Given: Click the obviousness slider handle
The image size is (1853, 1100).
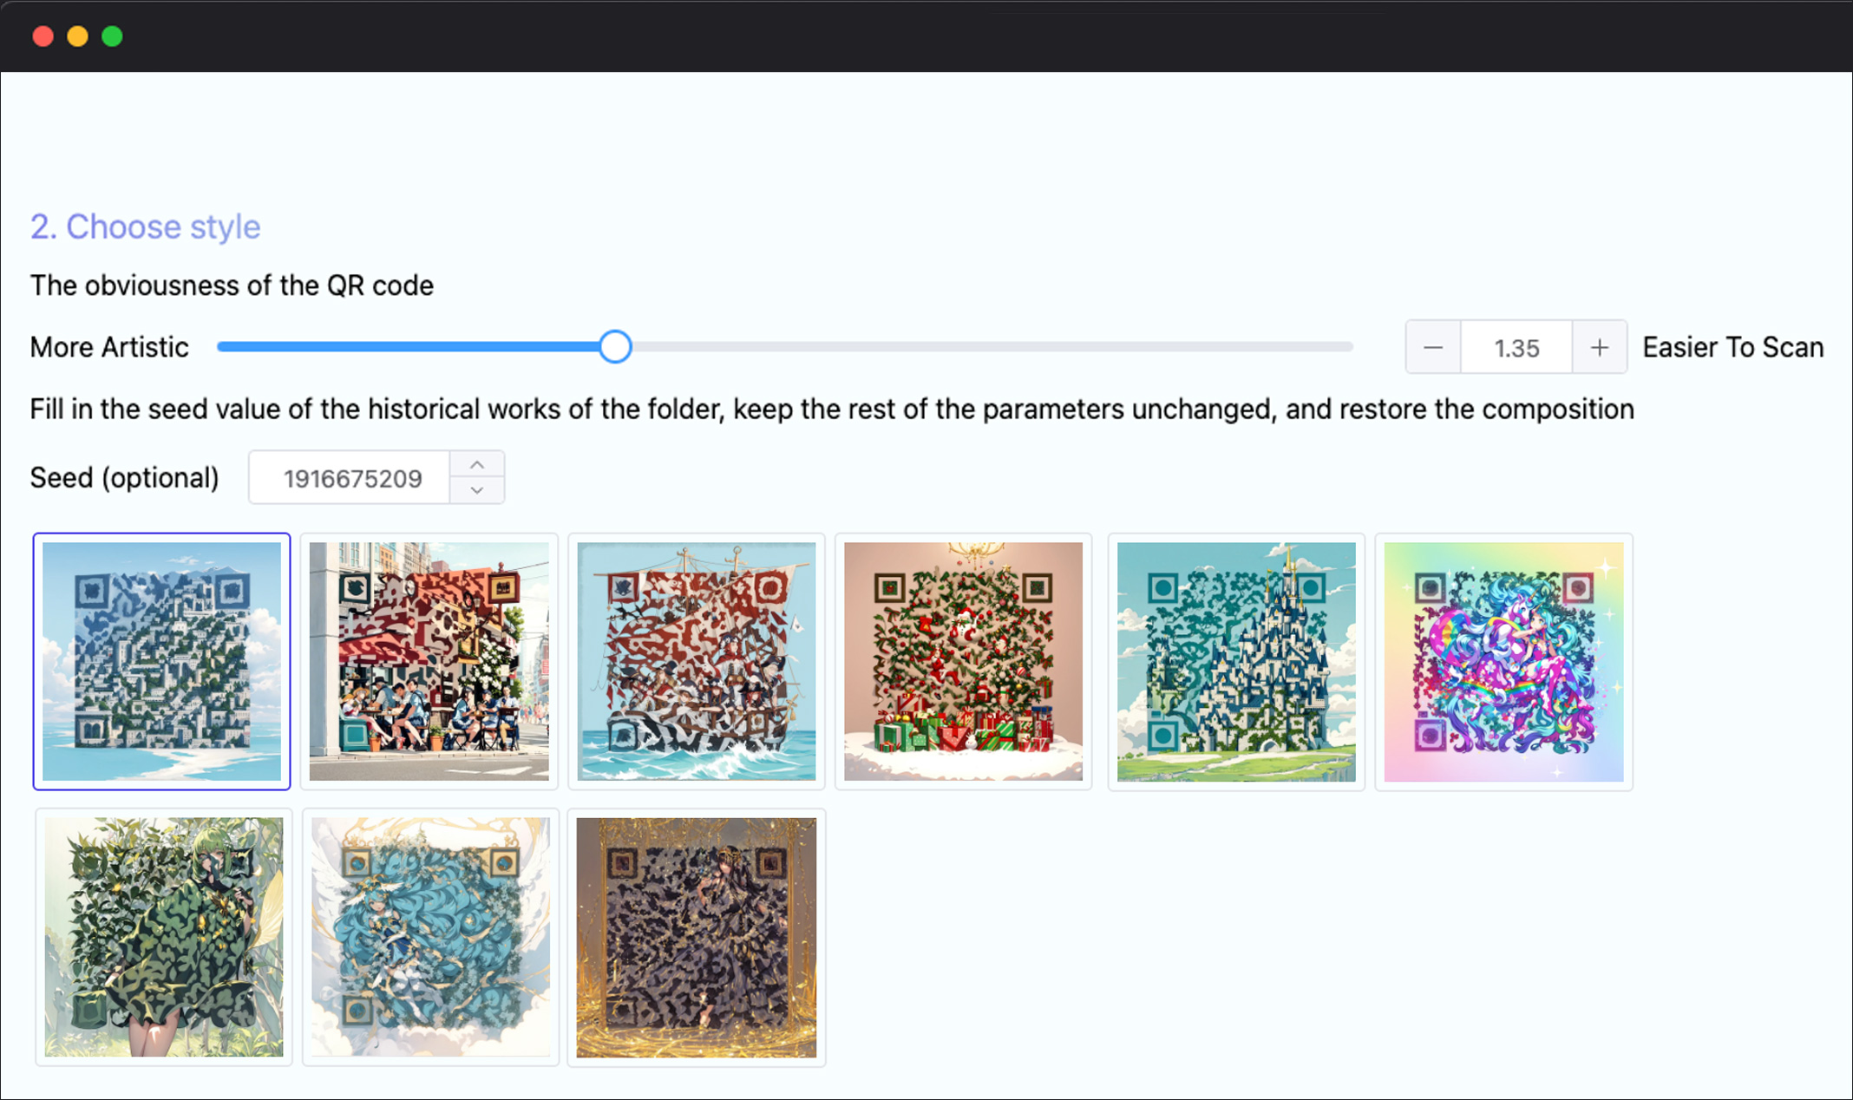Looking at the screenshot, I should click(x=615, y=347).
